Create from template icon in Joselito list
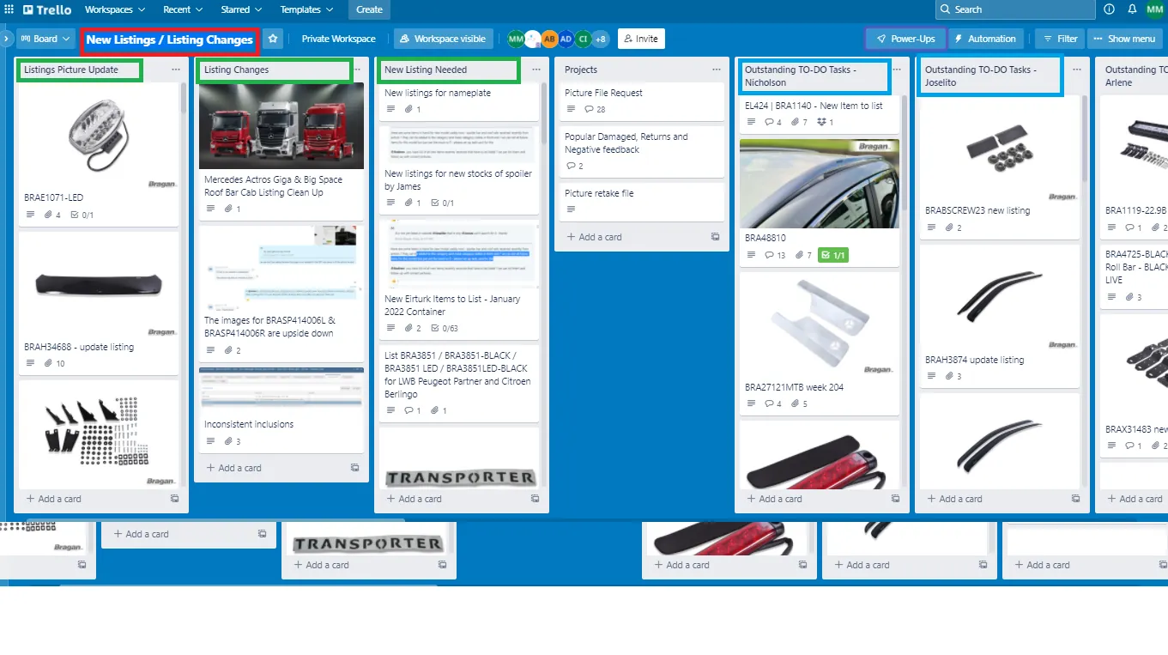The width and height of the screenshot is (1168, 655). click(x=1076, y=499)
